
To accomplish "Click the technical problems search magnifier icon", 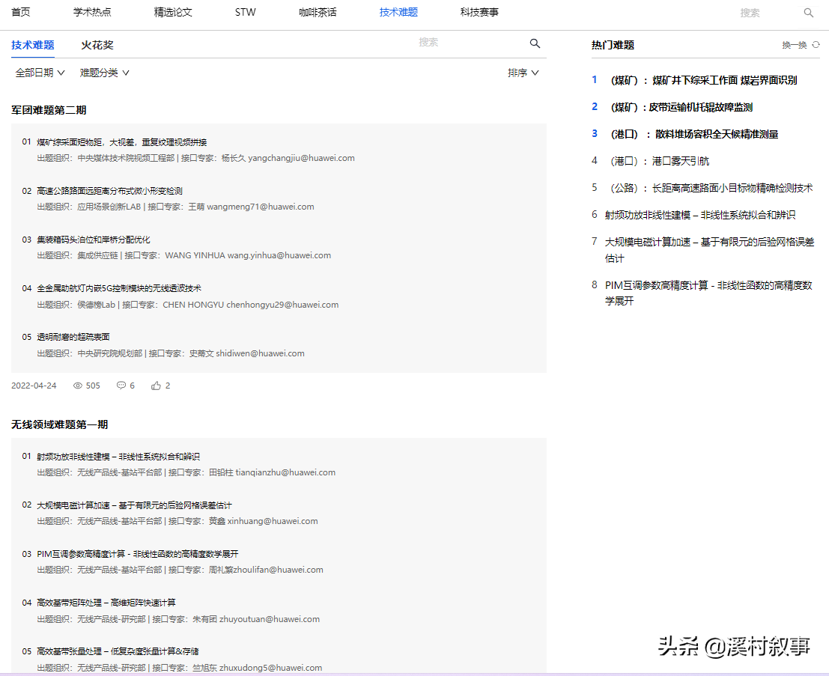I will point(535,43).
